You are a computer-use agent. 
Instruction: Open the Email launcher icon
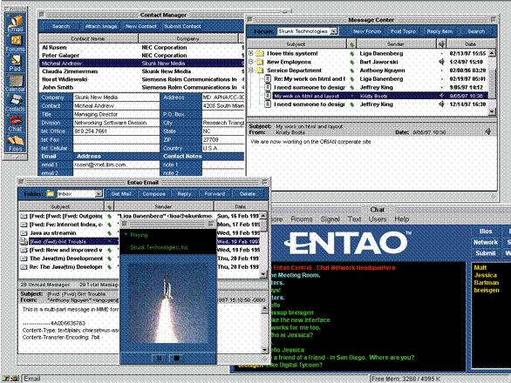(16, 22)
